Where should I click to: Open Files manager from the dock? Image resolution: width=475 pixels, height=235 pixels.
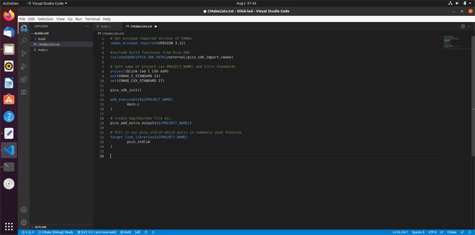click(x=9, y=49)
